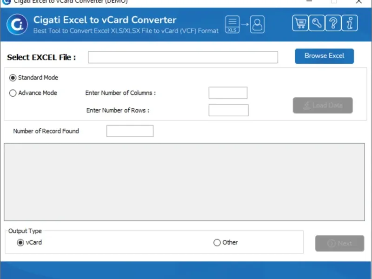Focus the Select EXCEL File path field

click(x=183, y=57)
